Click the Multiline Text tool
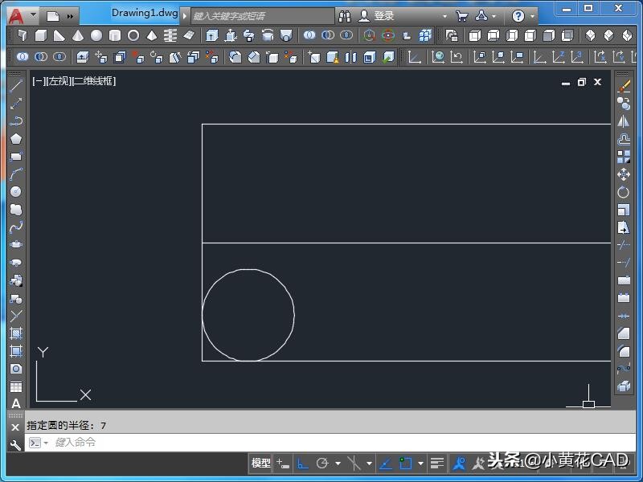This screenshot has height=482, width=643. click(x=16, y=403)
